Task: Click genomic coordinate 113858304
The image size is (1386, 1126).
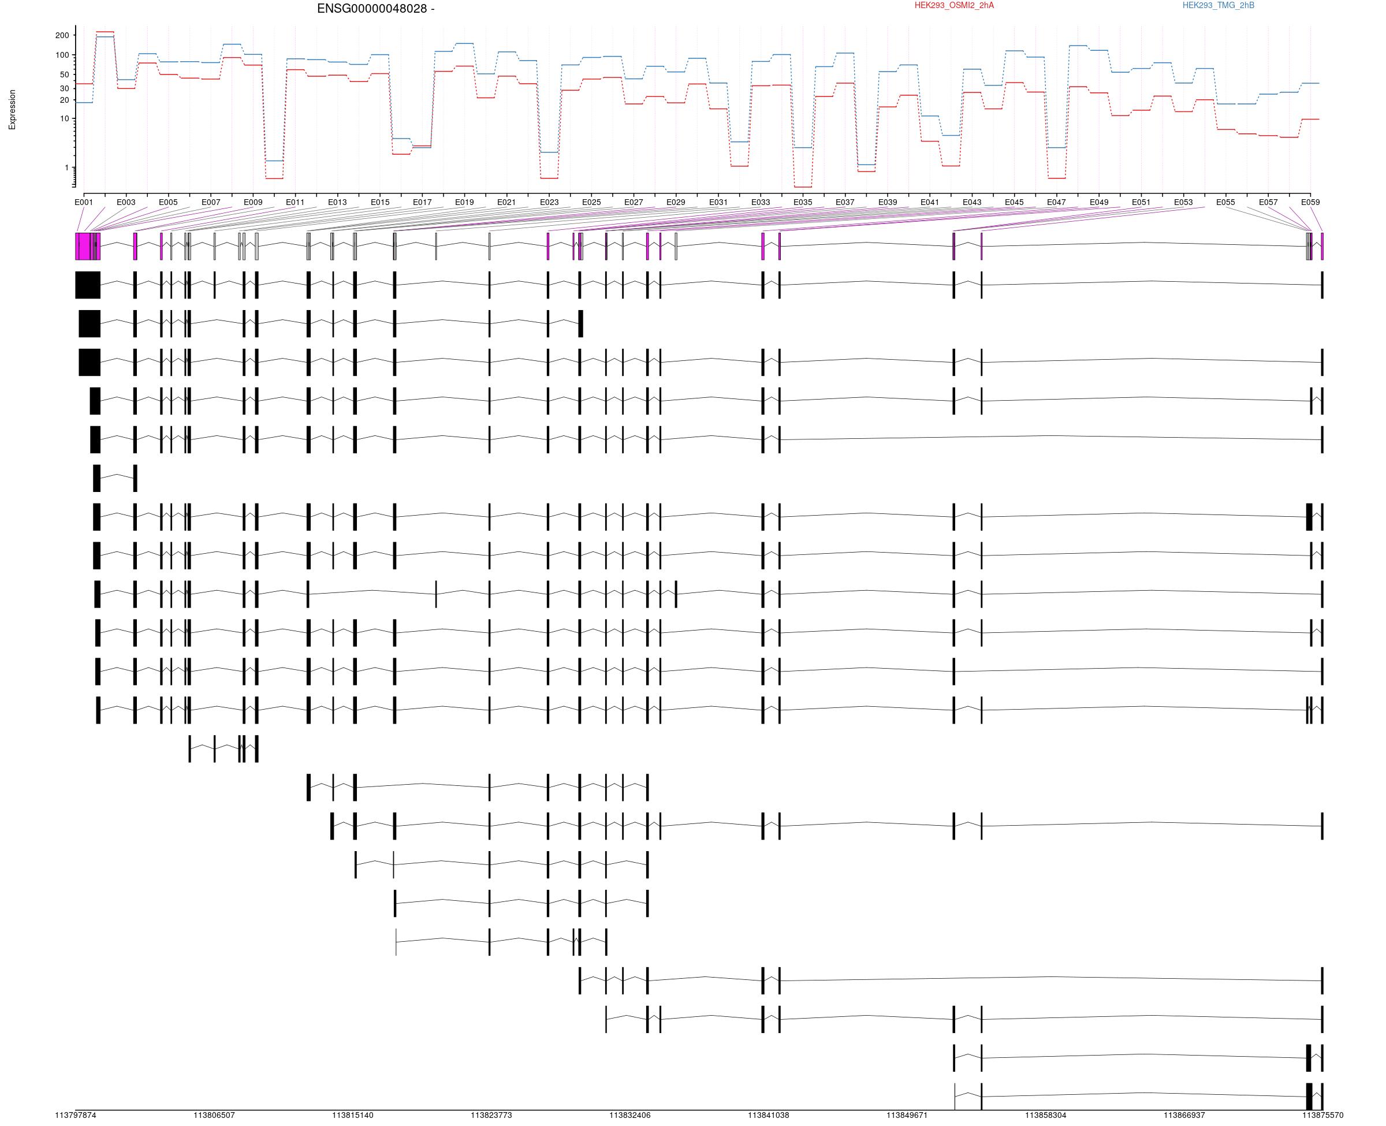Action: (1045, 1116)
